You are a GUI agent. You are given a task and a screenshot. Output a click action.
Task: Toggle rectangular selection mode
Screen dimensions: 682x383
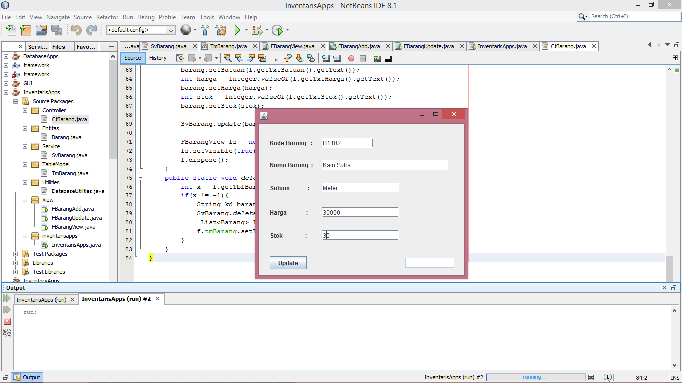(273, 58)
